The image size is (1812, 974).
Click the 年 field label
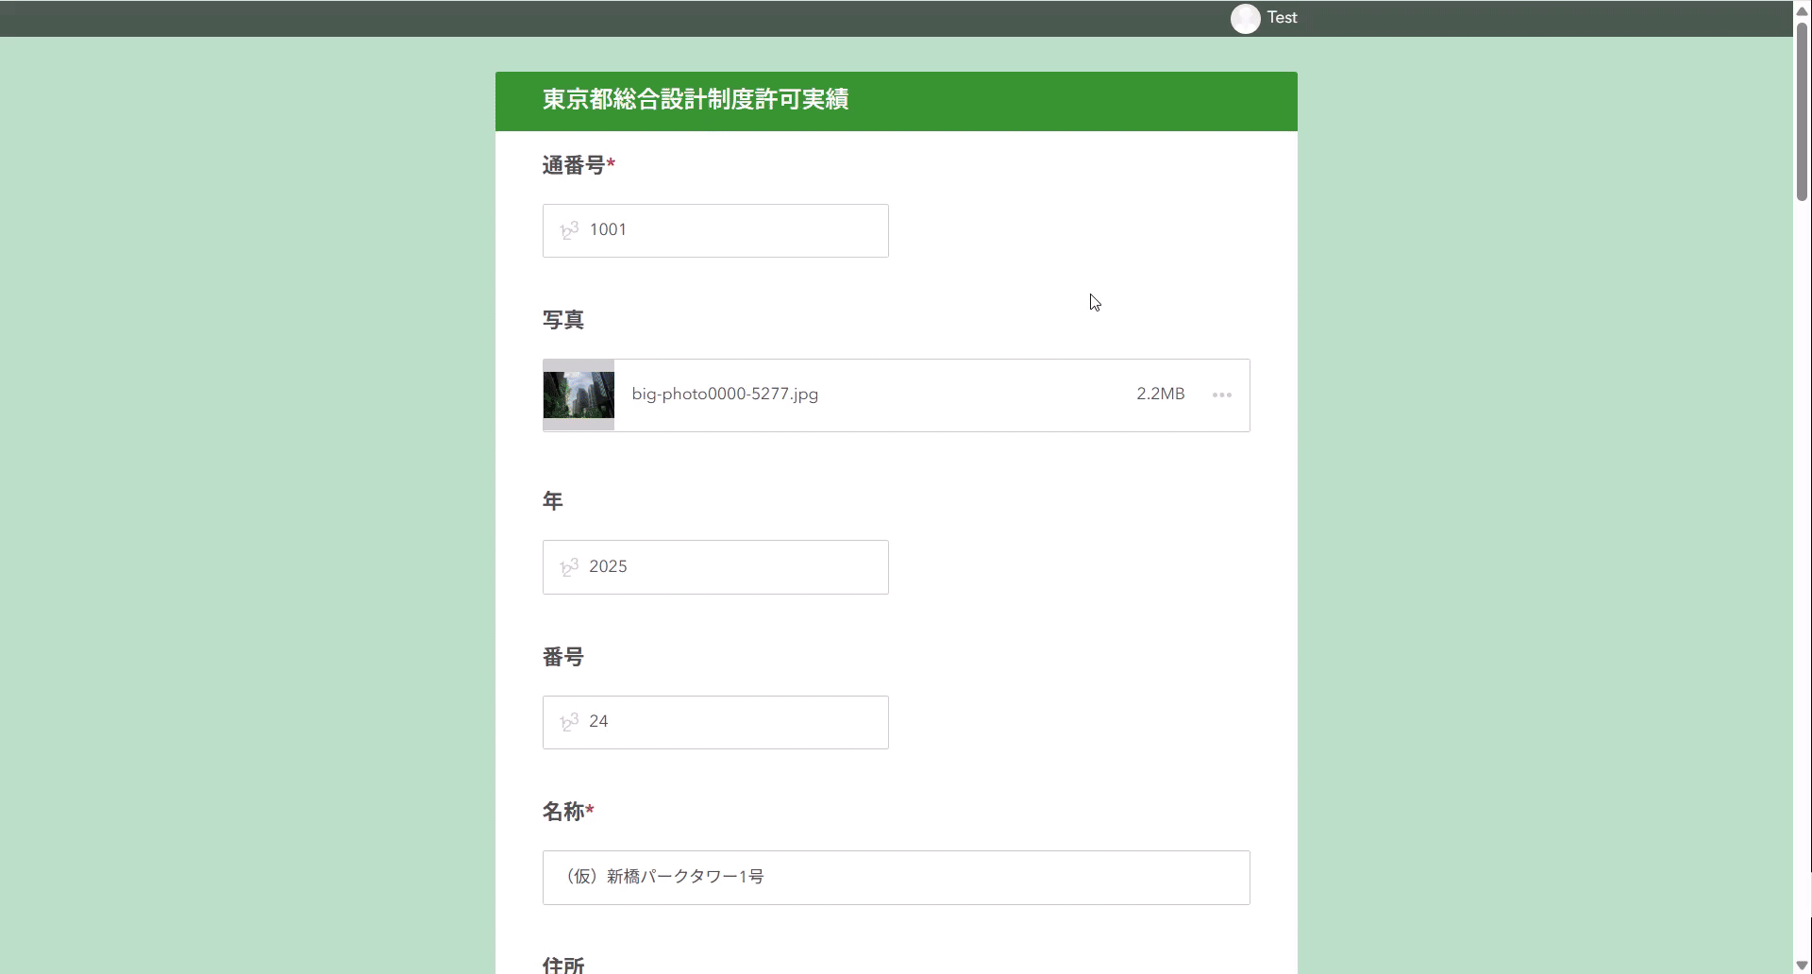coord(553,501)
